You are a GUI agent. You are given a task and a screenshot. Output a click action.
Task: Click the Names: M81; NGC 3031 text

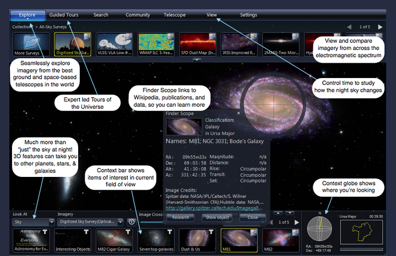pos(215,141)
